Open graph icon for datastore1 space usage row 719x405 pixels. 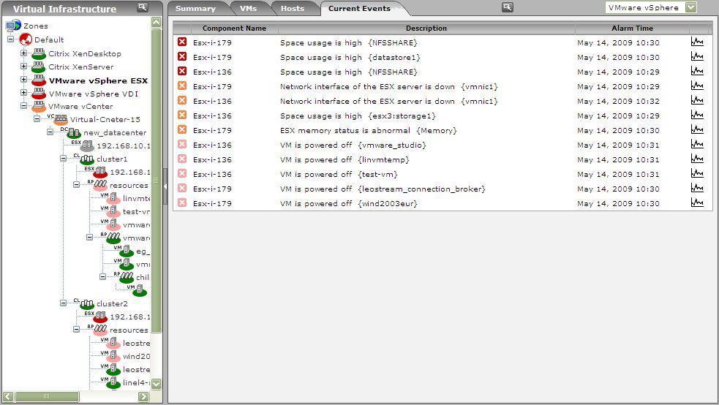[x=697, y=57]
